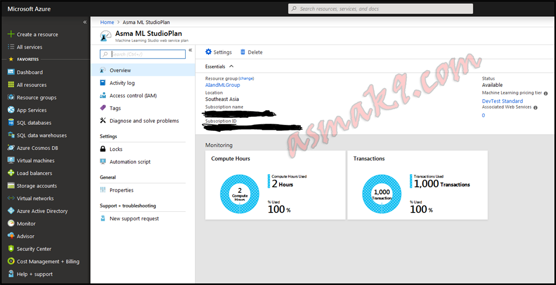Open the Dashboard icon in the sidebar
The image size is (556, 285).
coord(11,72)
